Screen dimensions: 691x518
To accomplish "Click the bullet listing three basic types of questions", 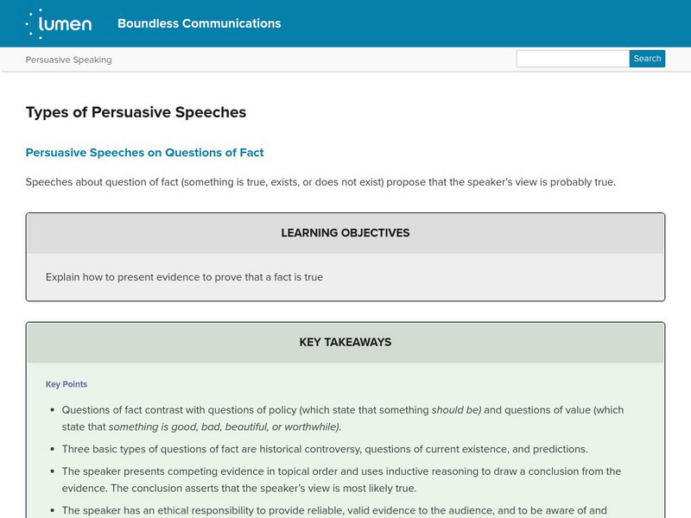I will [x=325, y=449].
